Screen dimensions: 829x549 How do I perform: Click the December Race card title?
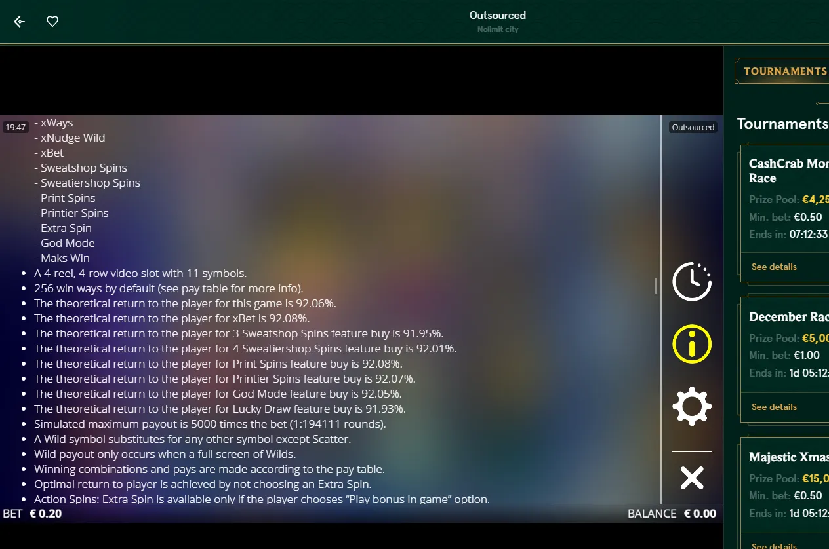coord(789,317)
